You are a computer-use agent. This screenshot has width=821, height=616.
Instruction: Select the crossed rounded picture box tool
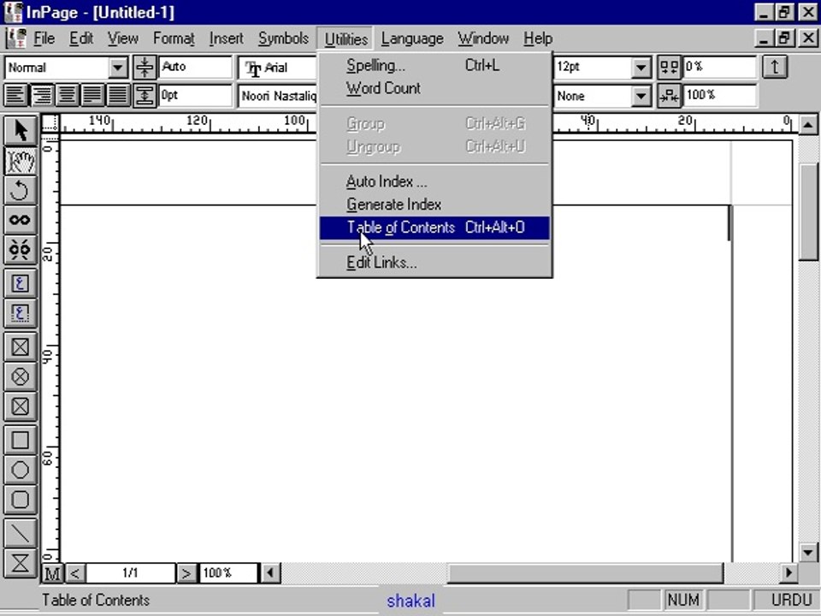pos(20,406)
